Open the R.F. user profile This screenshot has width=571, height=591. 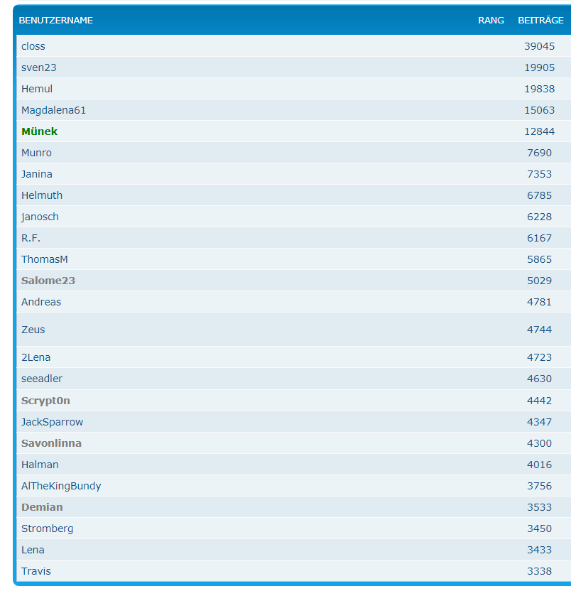tap(31, 238)
